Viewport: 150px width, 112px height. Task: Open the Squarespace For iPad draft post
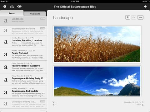tap(23, 30)
